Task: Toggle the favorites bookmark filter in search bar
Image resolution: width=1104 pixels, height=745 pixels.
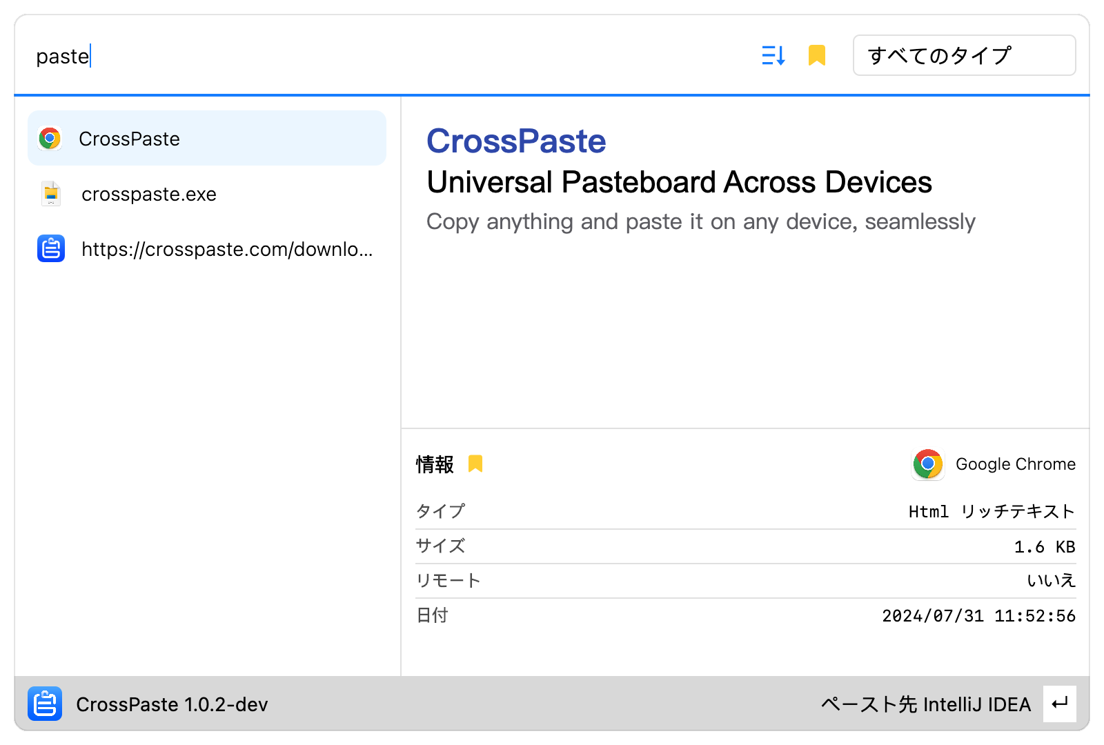Action: 817,55
